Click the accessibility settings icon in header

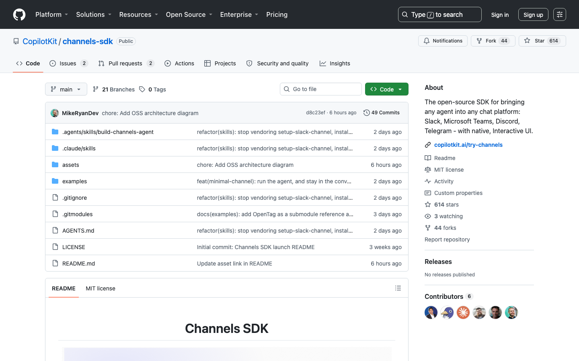560,14
